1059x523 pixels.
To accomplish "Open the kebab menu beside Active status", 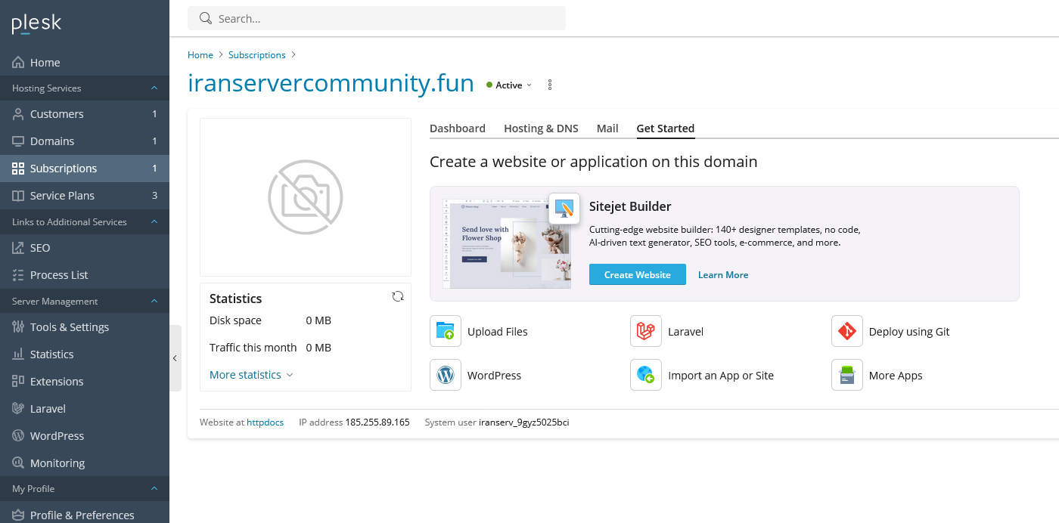I will pos(550,85).
